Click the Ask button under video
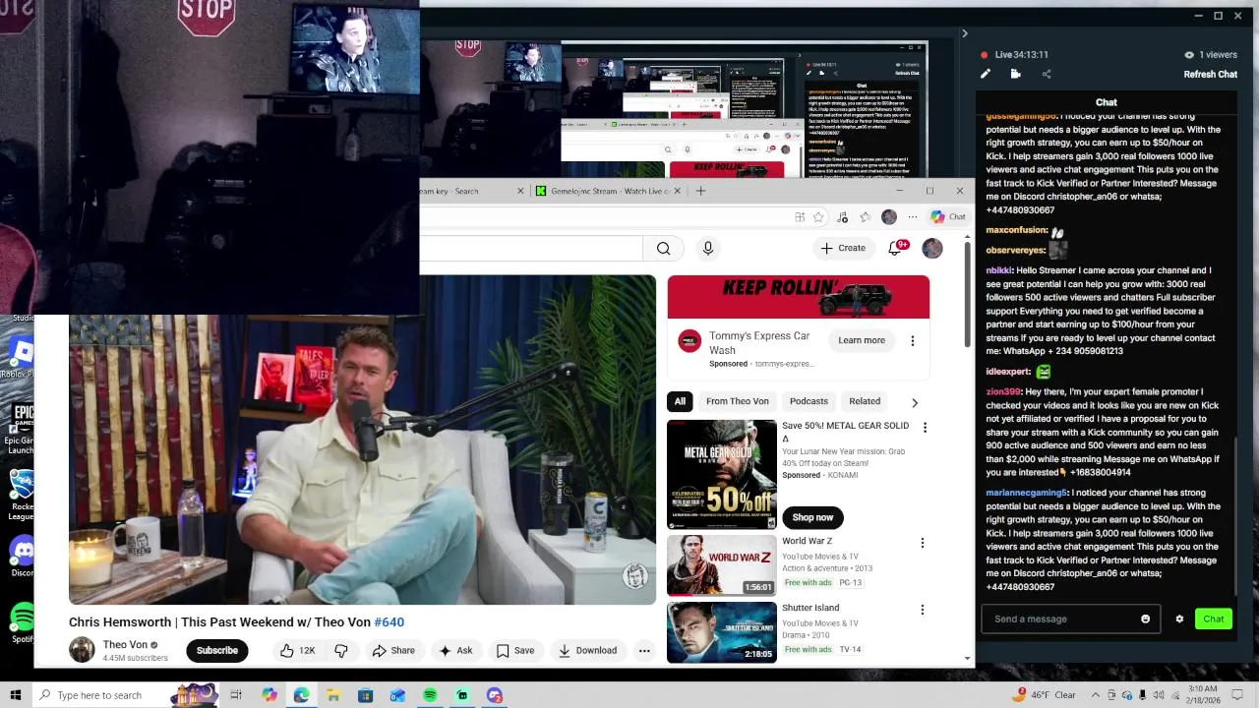 click(x=455, y=650)
